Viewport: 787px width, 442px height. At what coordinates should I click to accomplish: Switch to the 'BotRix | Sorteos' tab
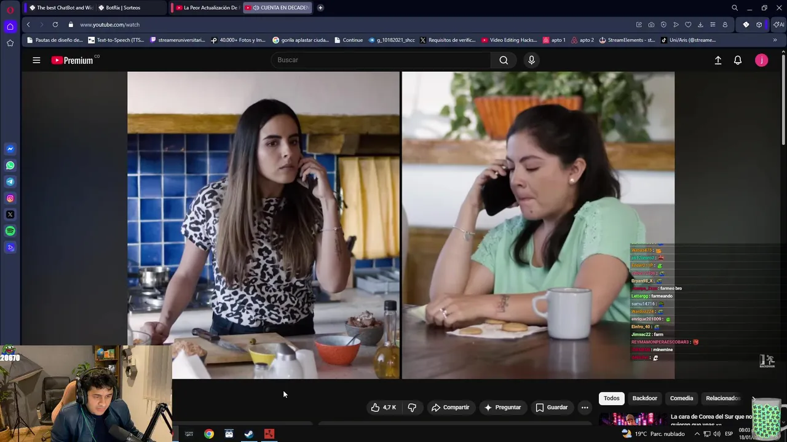coord(130,8)
